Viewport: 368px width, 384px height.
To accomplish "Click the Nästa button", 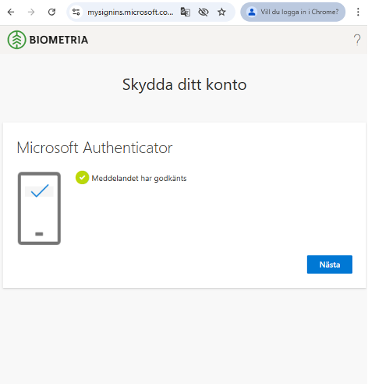I will (x=330, y=265).
